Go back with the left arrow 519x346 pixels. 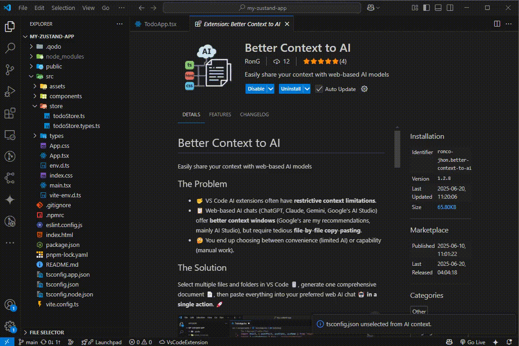point(141,8)
